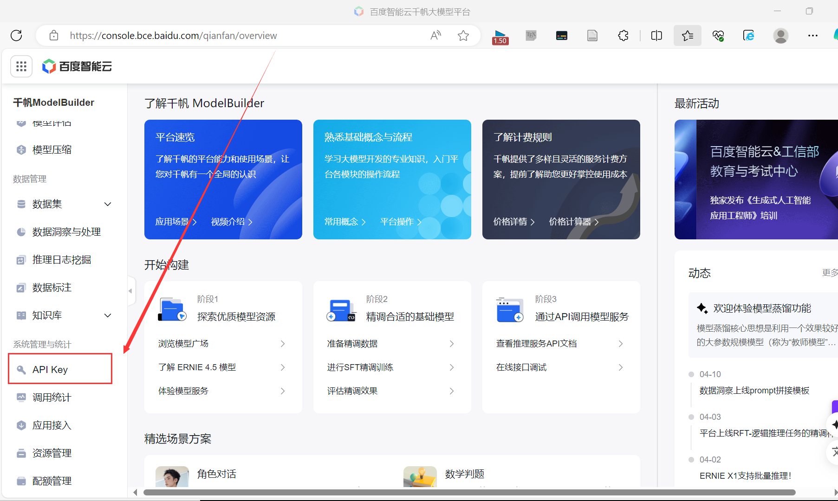Open the browser extensions puzzle icon

pyautogui.click(x=623, y=35)
